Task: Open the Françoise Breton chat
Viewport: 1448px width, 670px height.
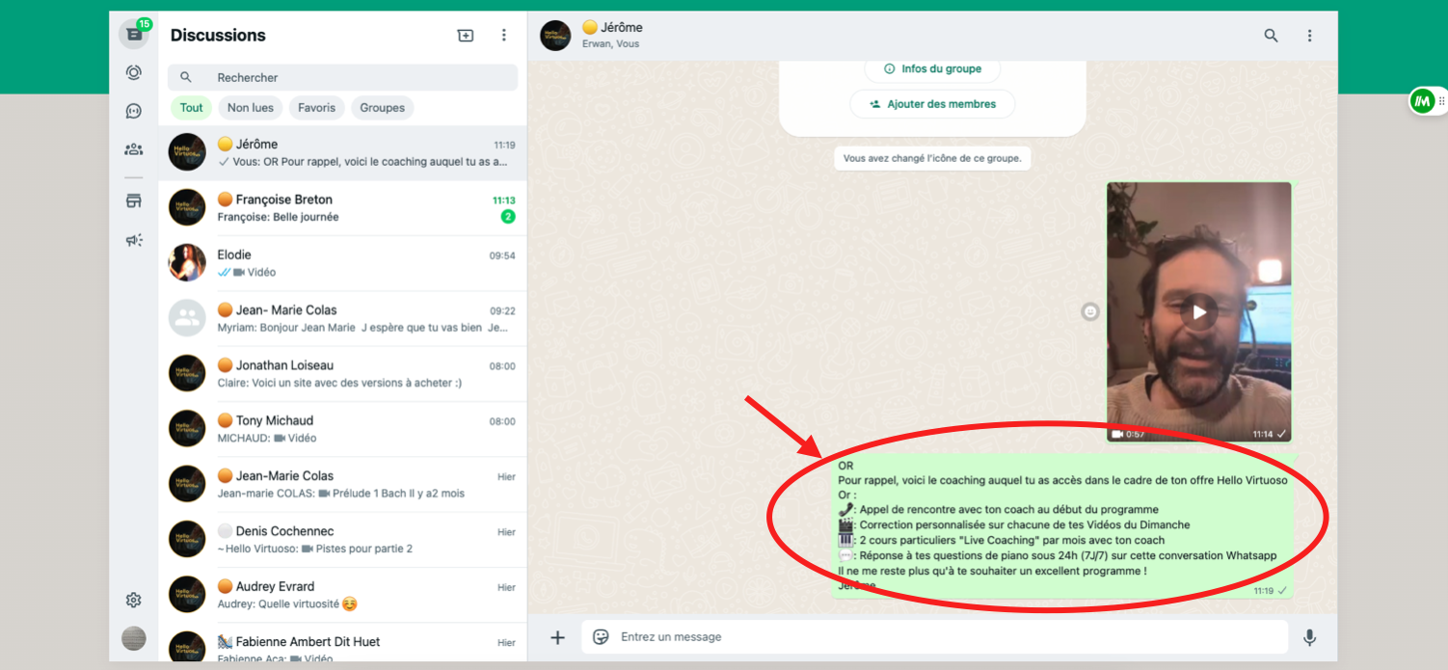Action: [x=342, y=207]
